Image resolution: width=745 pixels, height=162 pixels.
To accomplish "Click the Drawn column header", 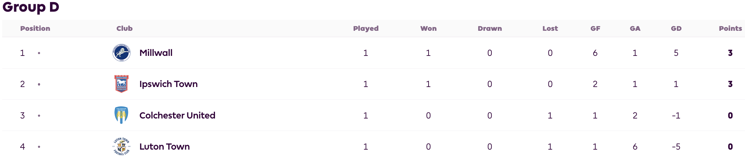I will [490, 28].
